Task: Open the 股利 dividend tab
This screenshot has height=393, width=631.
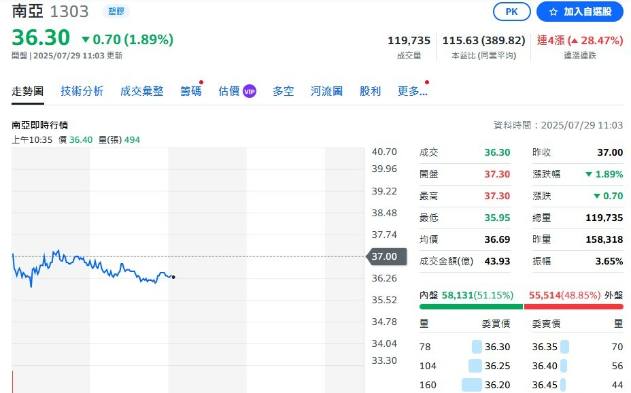Action: (370, 90)
